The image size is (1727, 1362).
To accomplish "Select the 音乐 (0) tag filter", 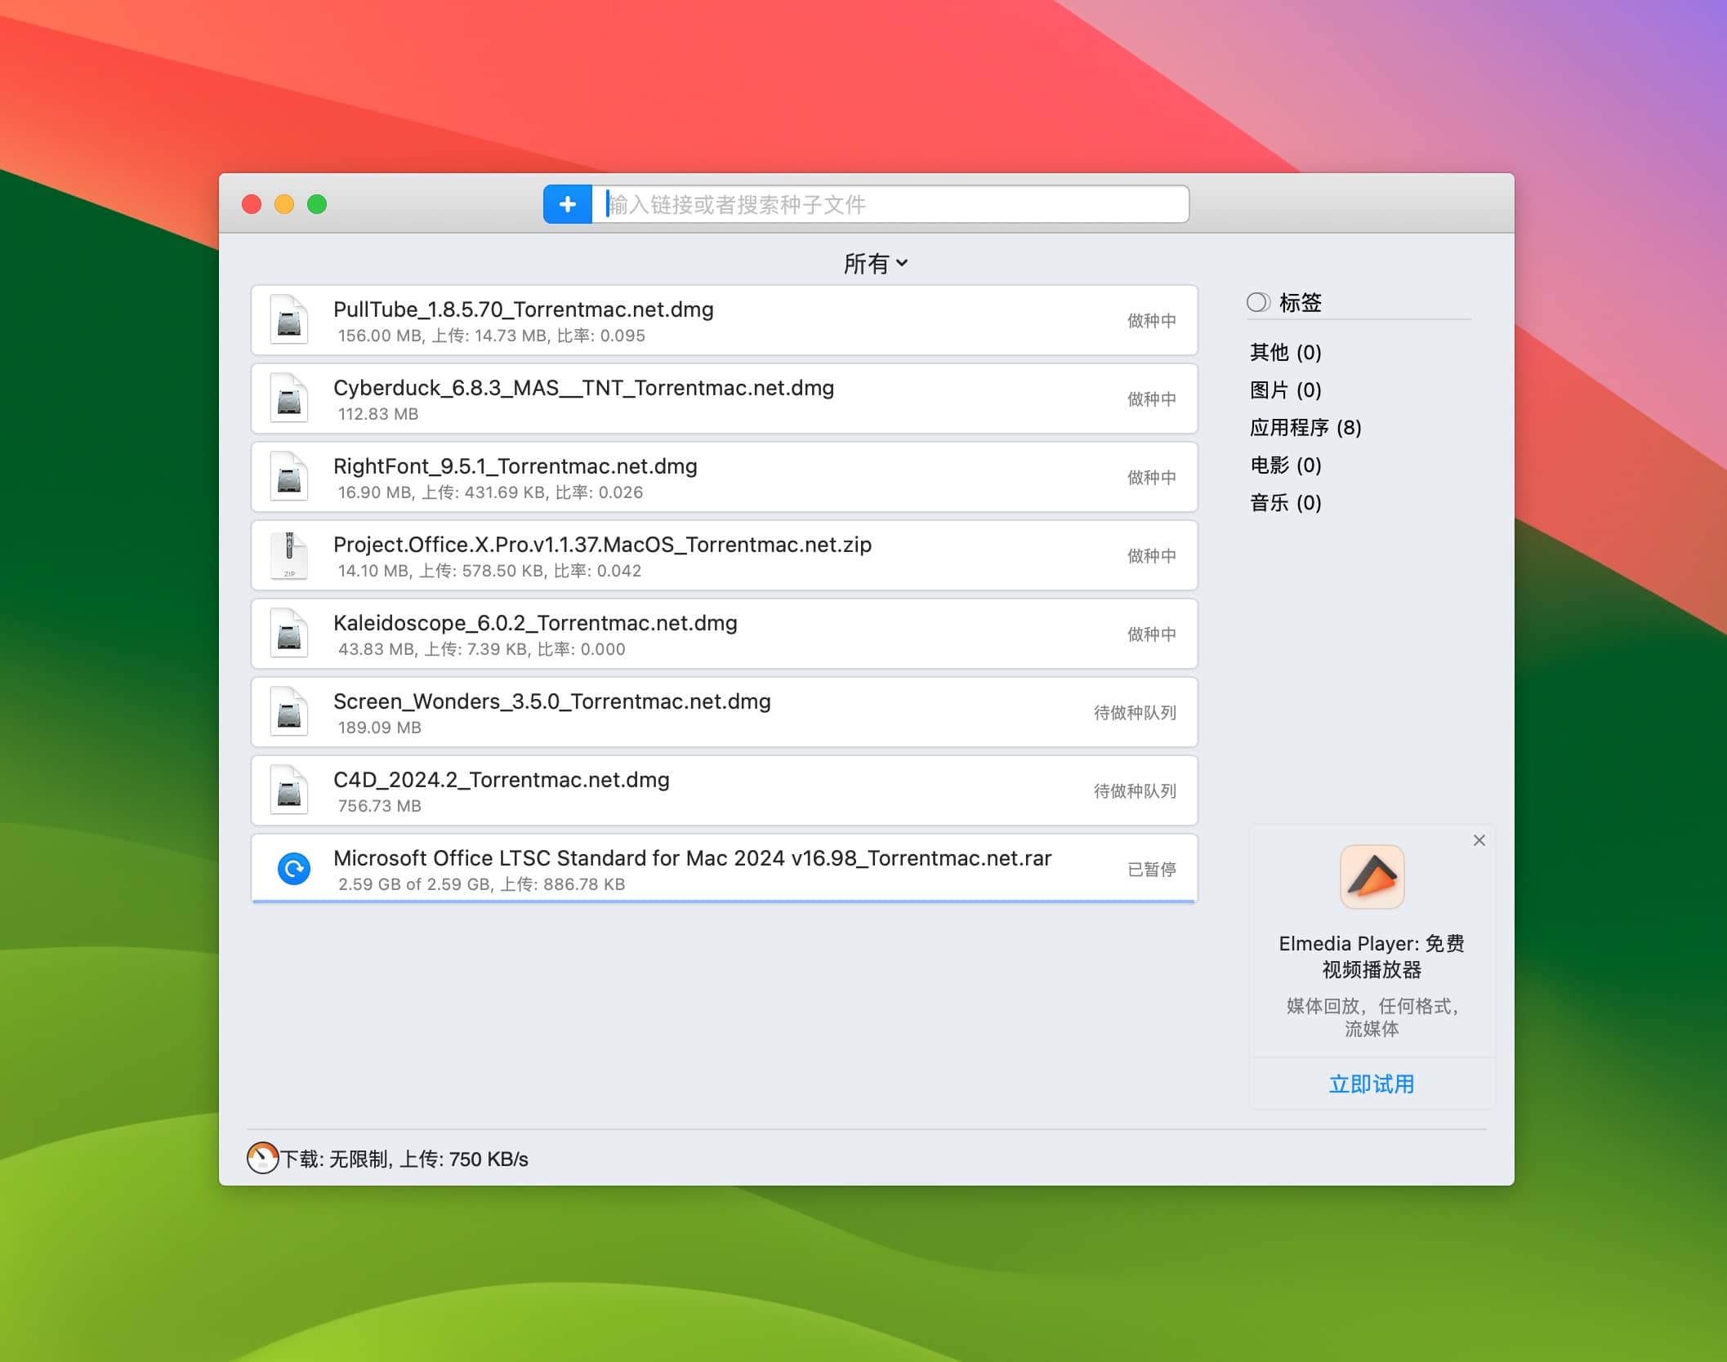I will (1285, 503).
